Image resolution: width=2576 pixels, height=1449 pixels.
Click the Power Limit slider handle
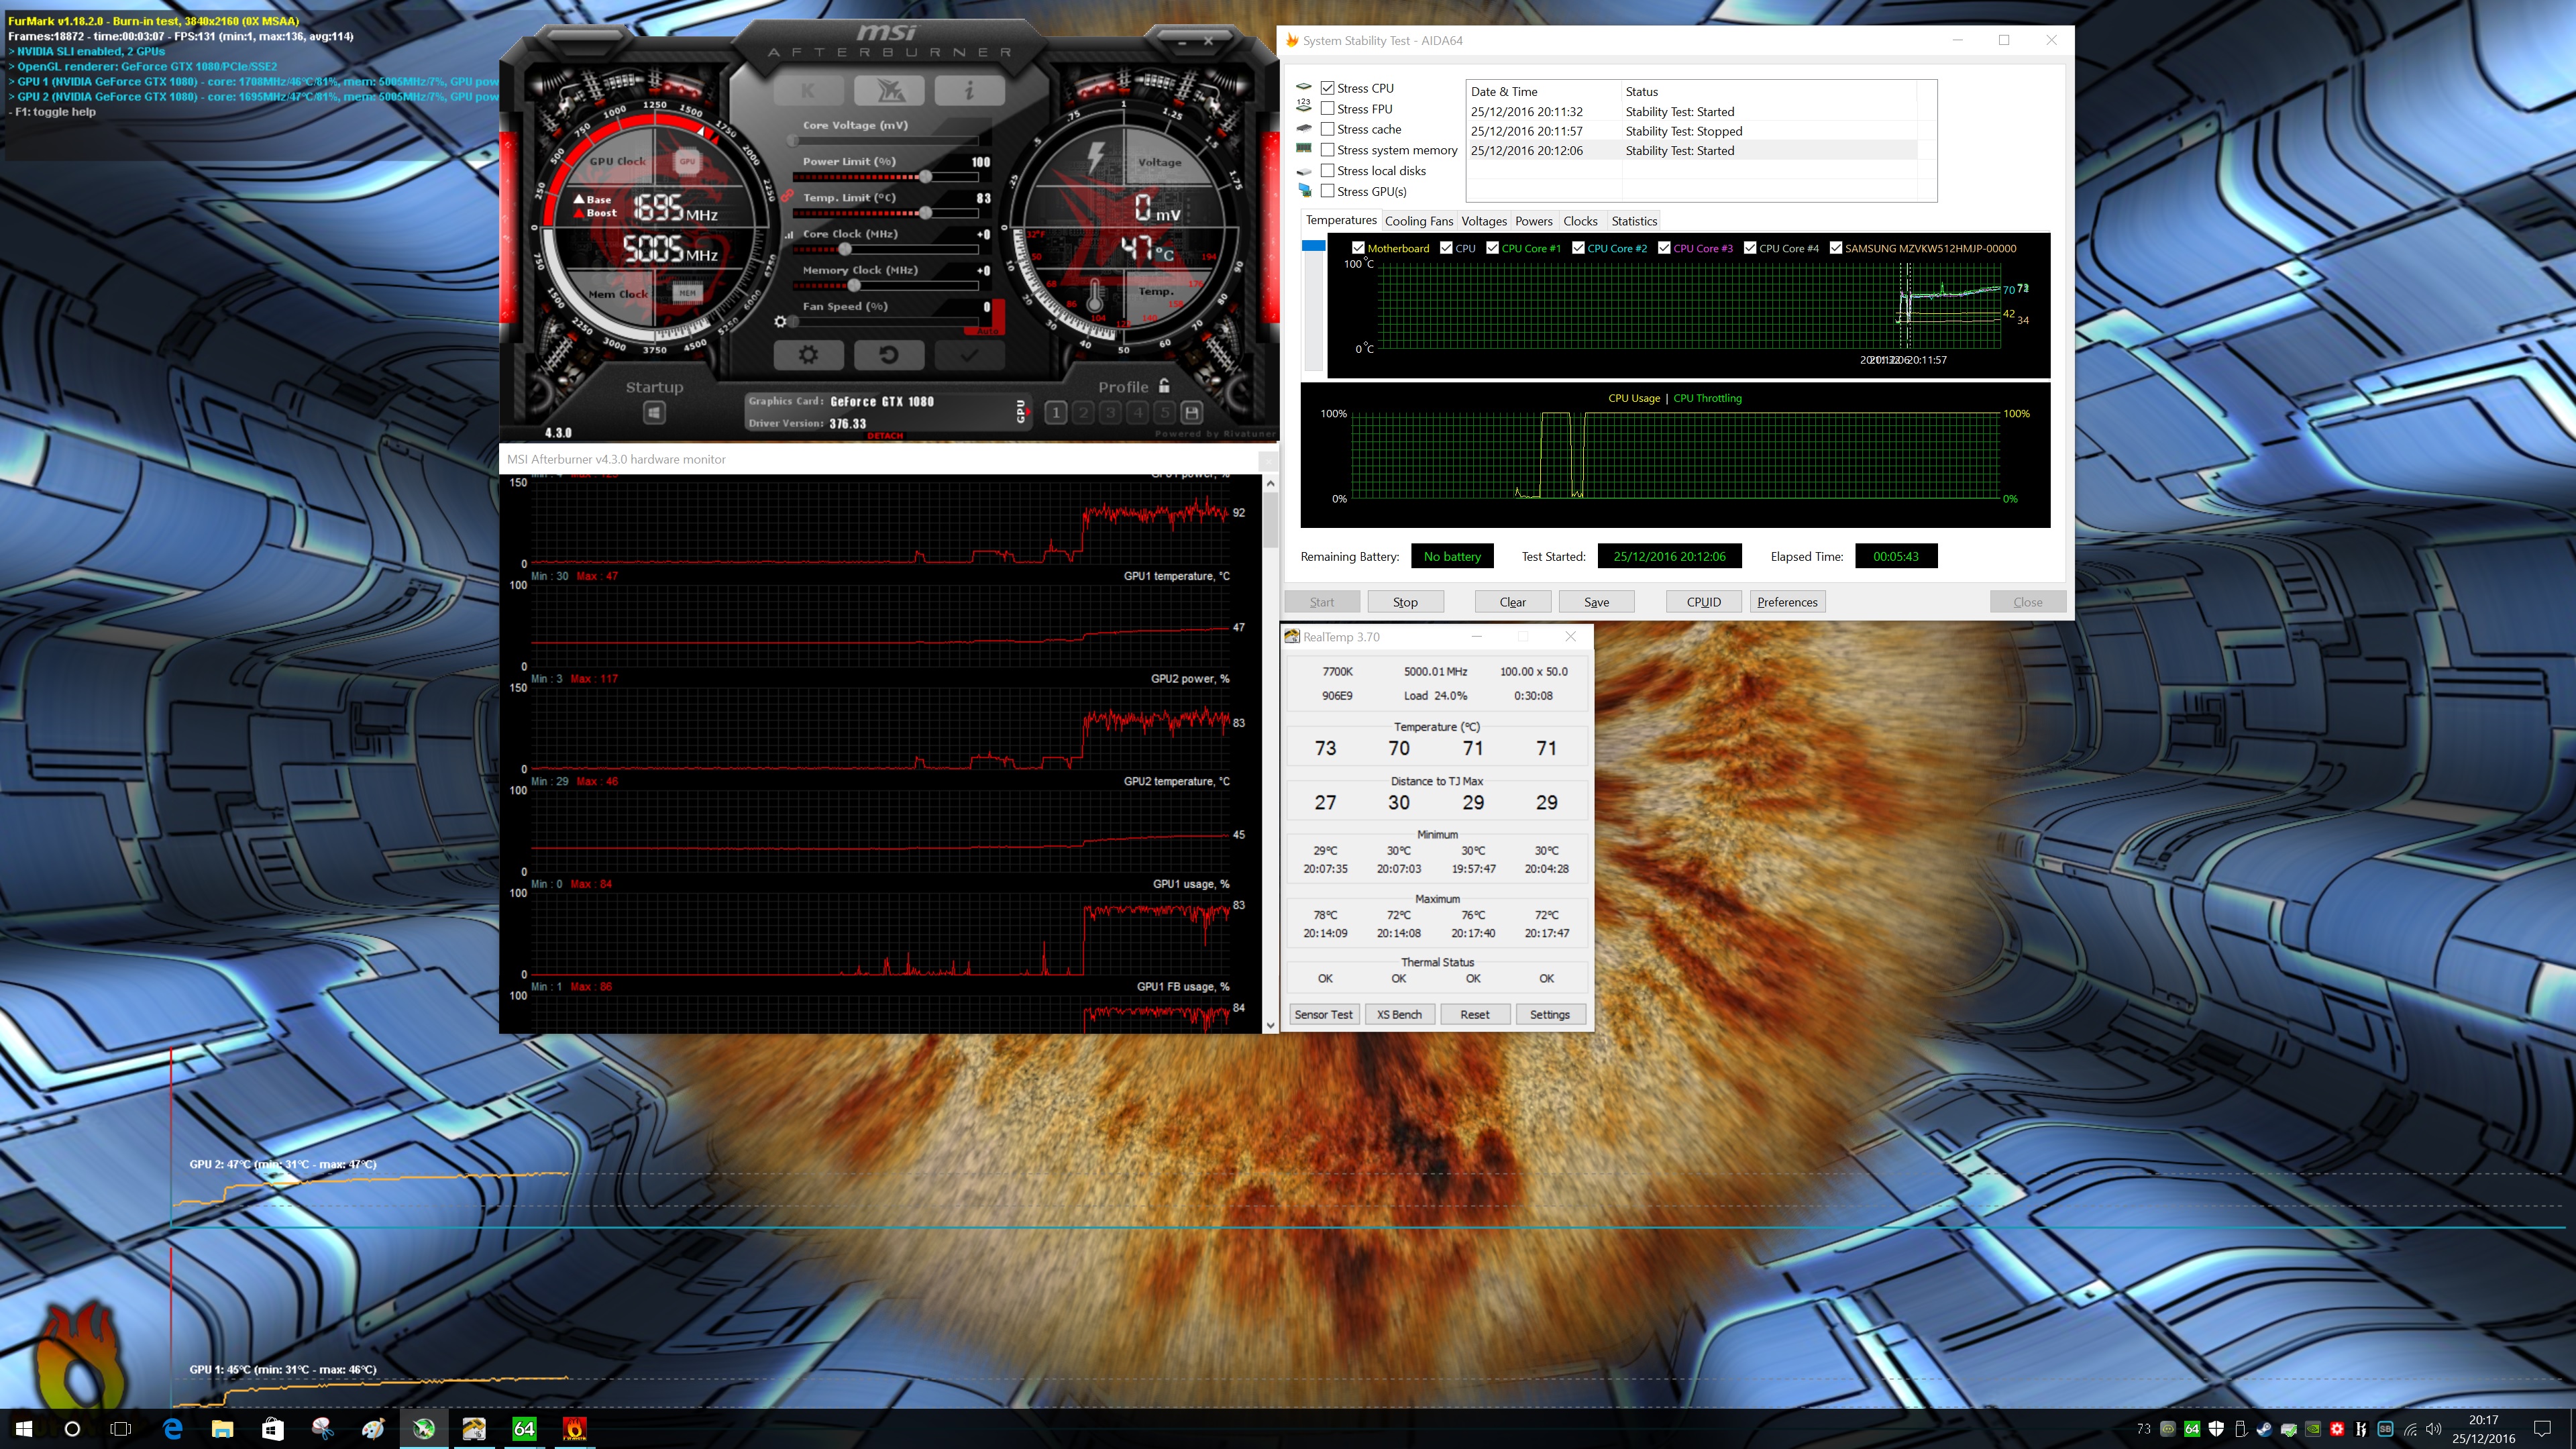click(926, 177)
